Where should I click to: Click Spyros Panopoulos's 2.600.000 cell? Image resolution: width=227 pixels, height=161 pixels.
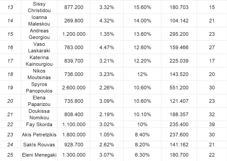click(x=74, y=88)
